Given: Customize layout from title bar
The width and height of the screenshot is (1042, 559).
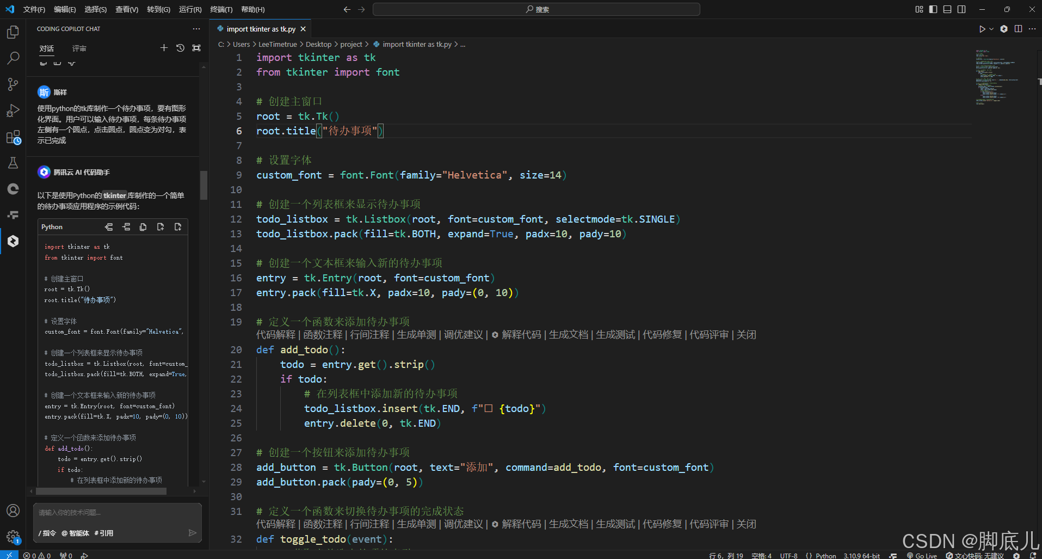Looking at the screenshot, I should [919, 9].
